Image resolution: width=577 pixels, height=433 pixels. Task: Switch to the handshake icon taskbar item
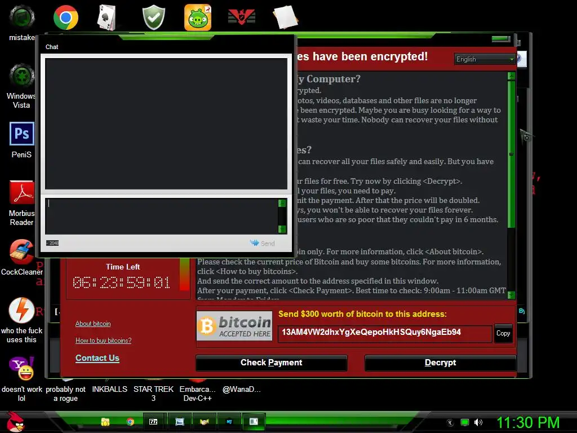tap(204, 422)
